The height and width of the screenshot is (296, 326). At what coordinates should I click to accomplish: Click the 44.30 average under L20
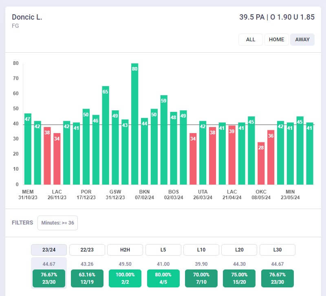coord(239,264)
